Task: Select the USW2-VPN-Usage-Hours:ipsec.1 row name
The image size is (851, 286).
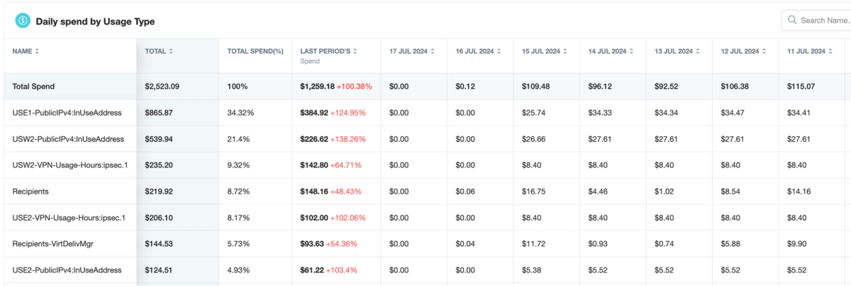Action: (x=69, y=165)
